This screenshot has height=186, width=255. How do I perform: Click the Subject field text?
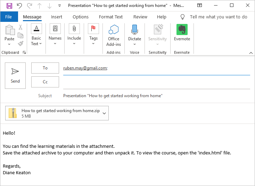pyautogui.click(x=113, y=96)
